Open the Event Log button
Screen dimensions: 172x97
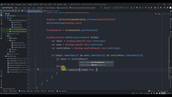coord(152,91)
